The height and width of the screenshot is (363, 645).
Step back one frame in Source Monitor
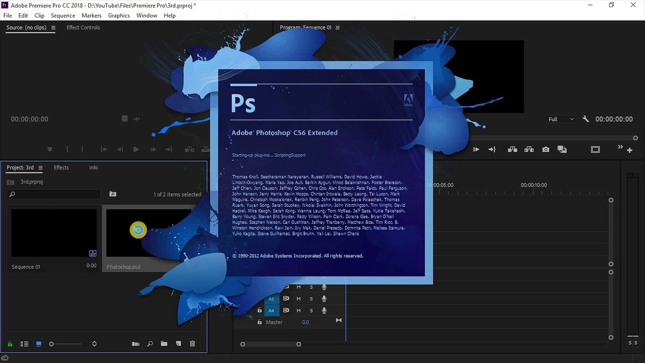coord(120,149)
